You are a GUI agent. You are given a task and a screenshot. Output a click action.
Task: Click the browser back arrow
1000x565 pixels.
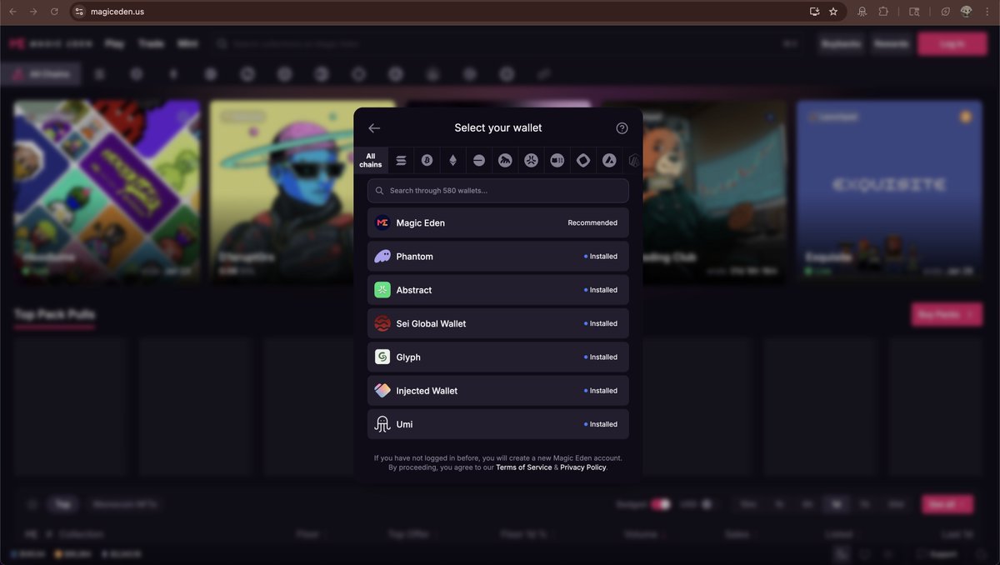tap(12, 12)
